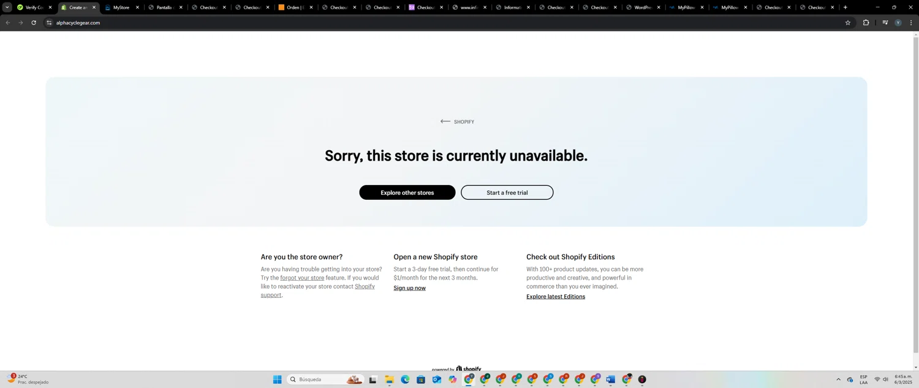Close the MyStore tab
This screenshot has height=388, width=919.
click(137, 7)
